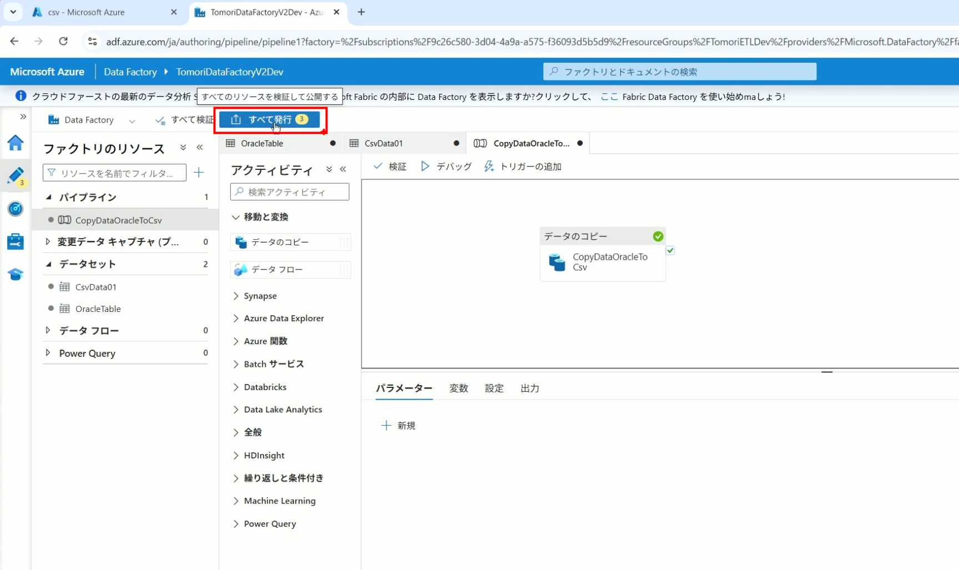This screenshot has width=959, height=570.
Task: Open the Data Factory dropdown arrow
Action: click(132, 120)
